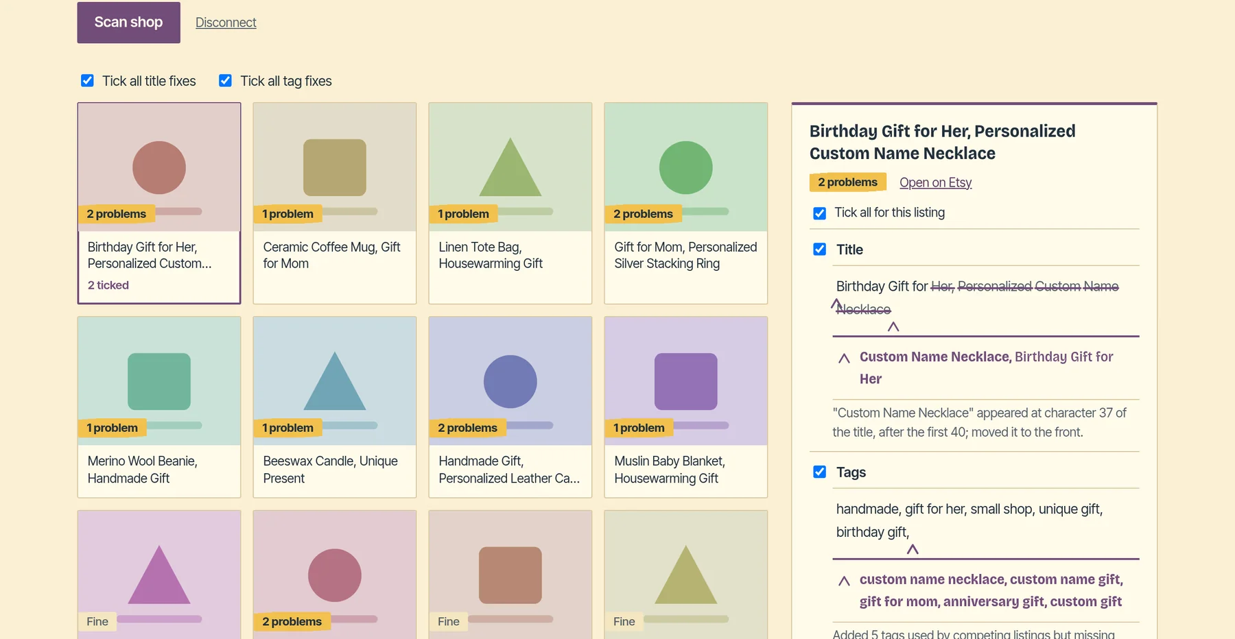Choose the Beeswax Candle listing thumbnail
The width and height of the screenshot is (1235, 639).
(x=335, y=381)
